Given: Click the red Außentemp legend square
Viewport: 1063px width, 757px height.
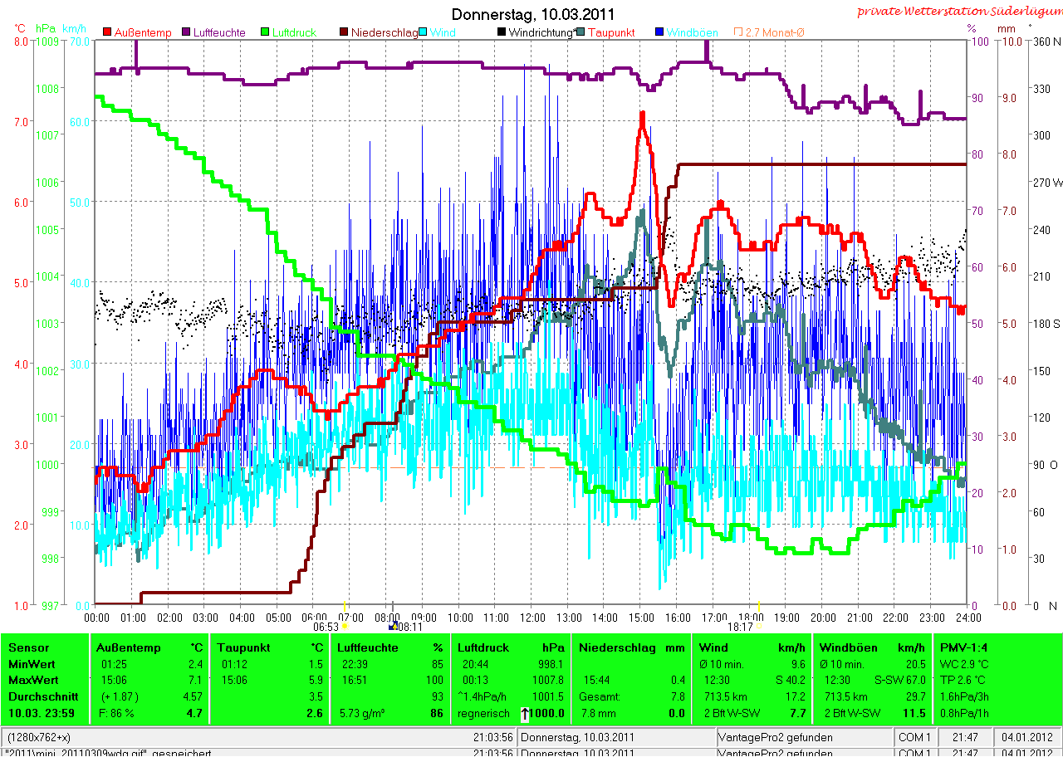Looking at the screenshot, I should click(107, 32).
